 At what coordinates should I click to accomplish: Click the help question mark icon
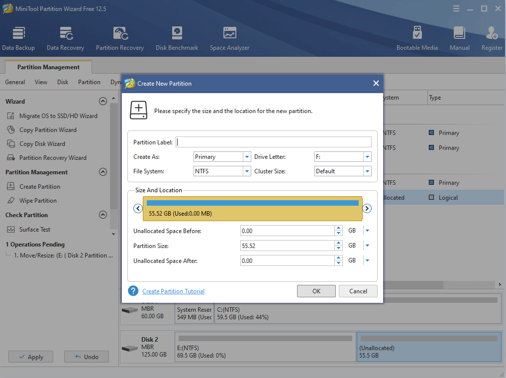coord(133,291)
